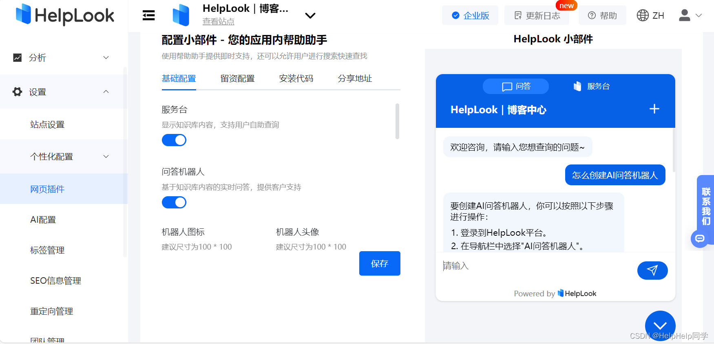The width and height of the screenshot is (714, 344).
Task: Click the config panel vertical scrollbar
Action: [x=397, y=121]
